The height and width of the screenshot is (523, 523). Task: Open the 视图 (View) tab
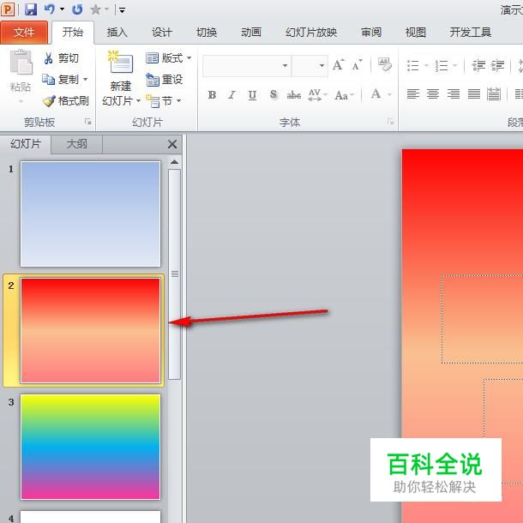click(x=416, y=33)
